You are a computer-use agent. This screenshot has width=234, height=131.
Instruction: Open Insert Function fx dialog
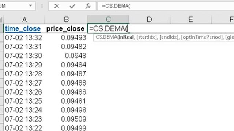coord(88,6)
